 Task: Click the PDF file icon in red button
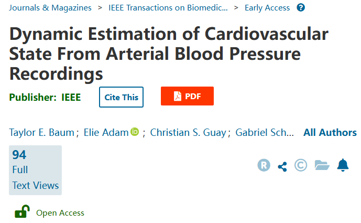pyautogui.click(x=177, y=96)
